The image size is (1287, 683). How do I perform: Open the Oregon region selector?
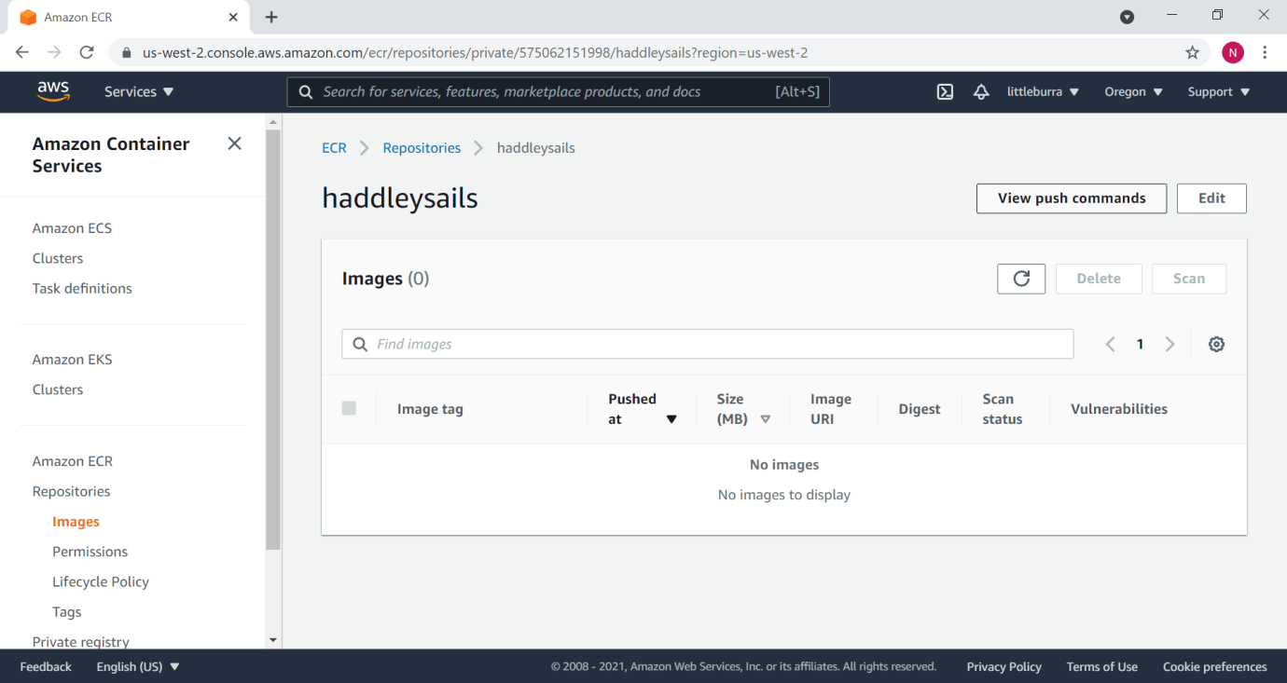click(1133, 91)
